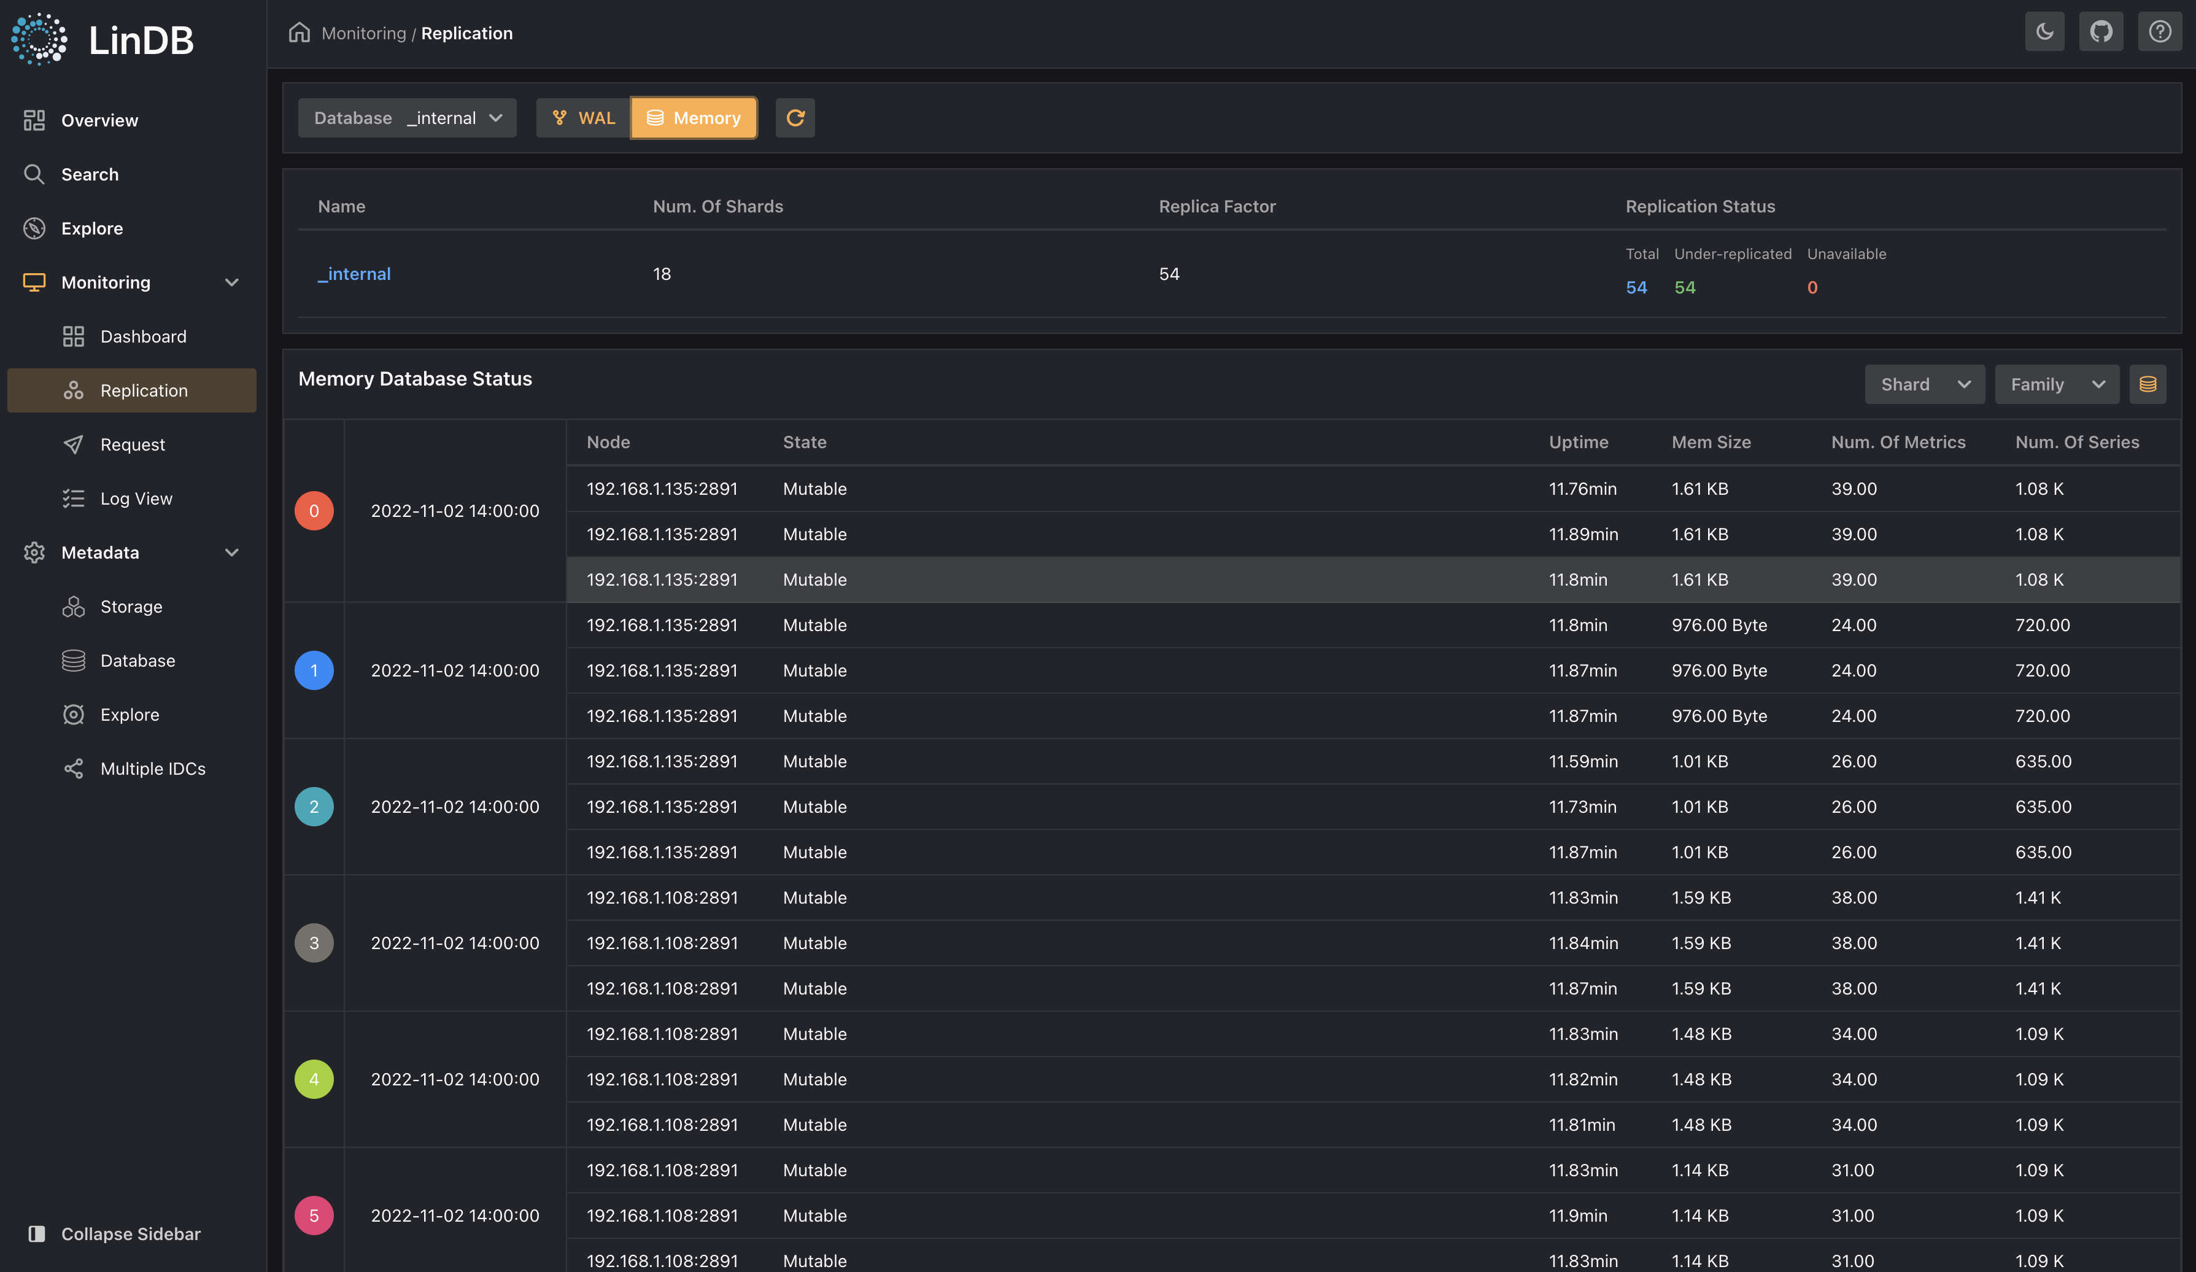Select the highlighted 192.168.1.135:2891 row
Viewport: 2196px width, 1272px height.
click(1046, 579)
